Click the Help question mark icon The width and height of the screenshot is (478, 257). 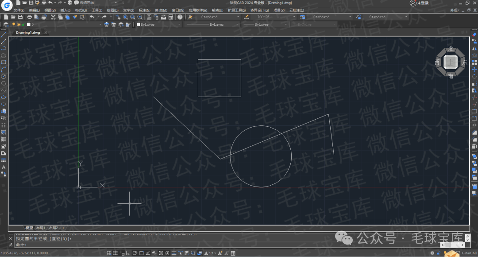[x=180, y=17]
